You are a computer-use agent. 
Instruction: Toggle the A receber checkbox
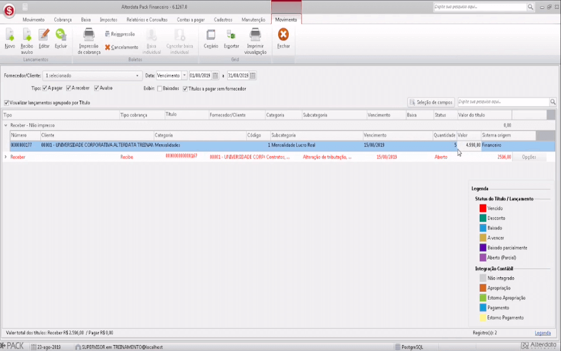(x=69, y=88)
